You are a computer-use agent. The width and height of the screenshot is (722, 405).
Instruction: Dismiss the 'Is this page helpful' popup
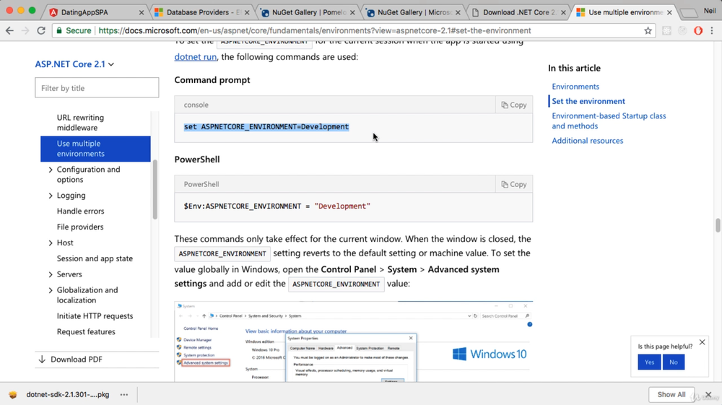point(702,342)
